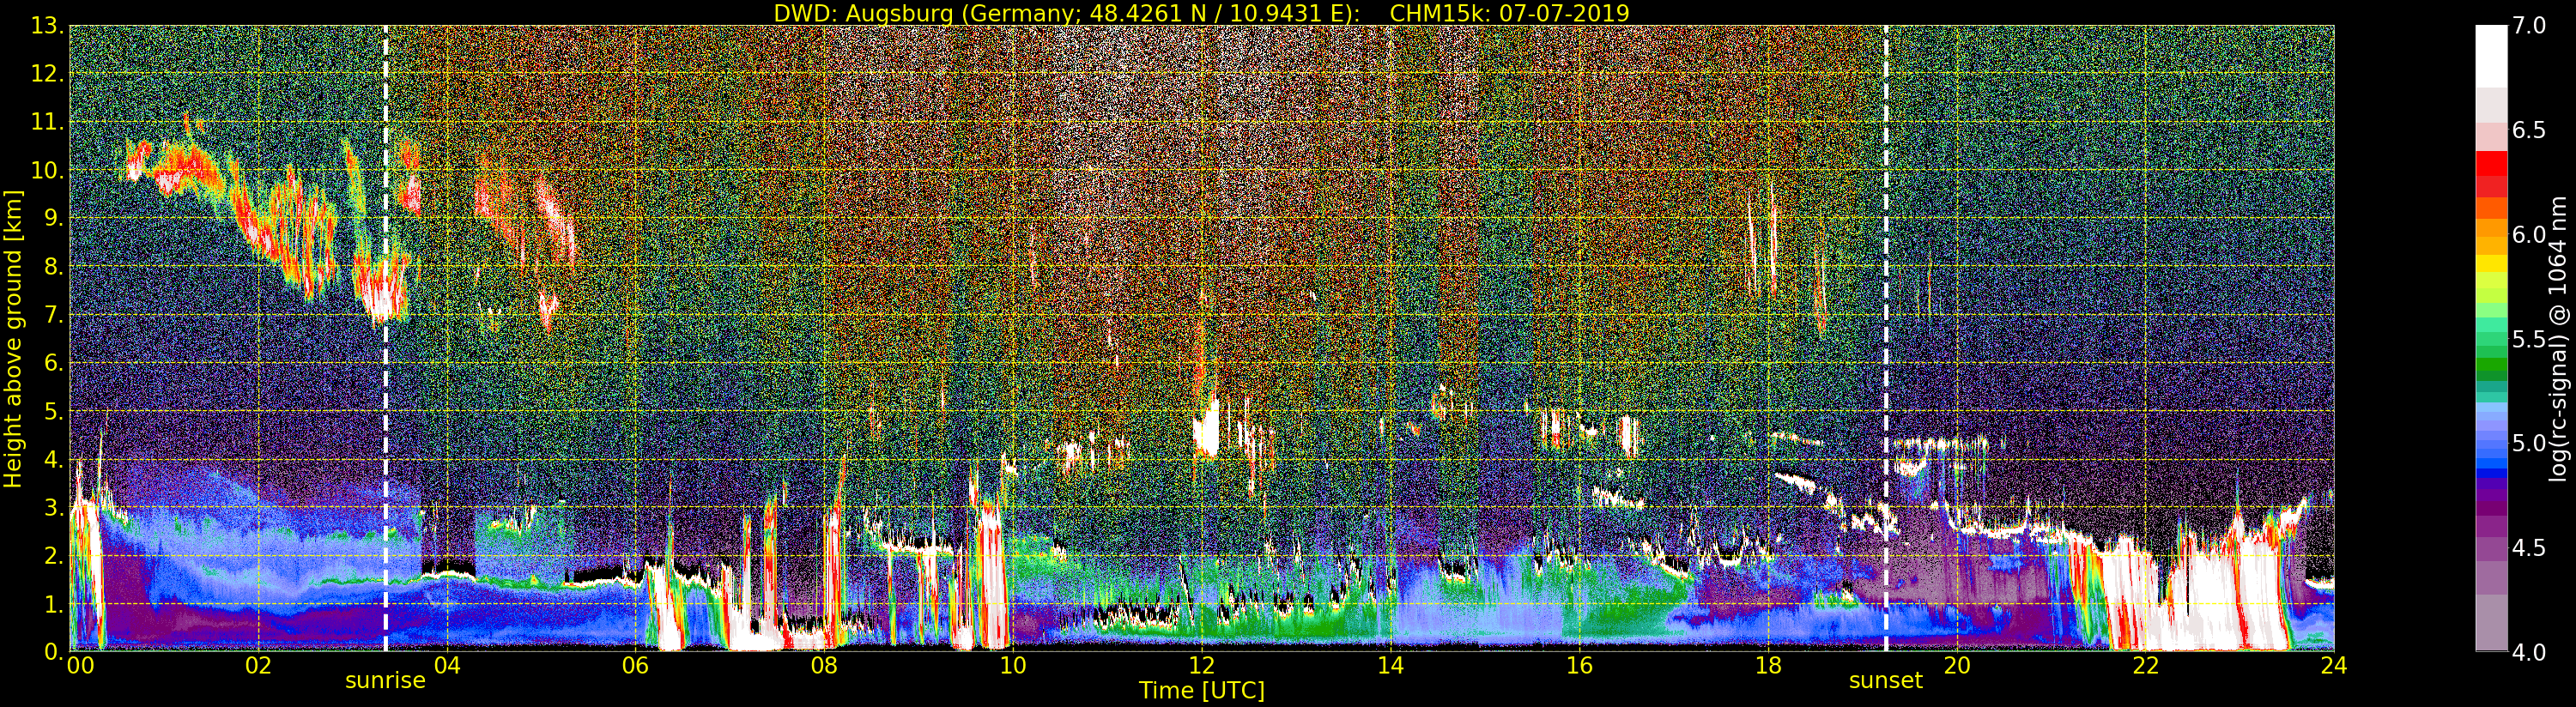
Task: Click the 'Height above ground [km]' axis label
Action: tap(13, 338)
